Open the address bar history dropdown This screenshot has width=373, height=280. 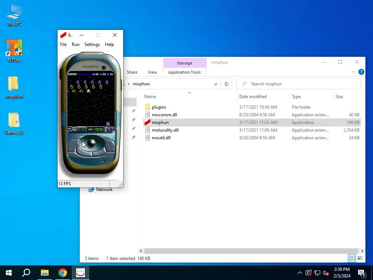[216, 84]
